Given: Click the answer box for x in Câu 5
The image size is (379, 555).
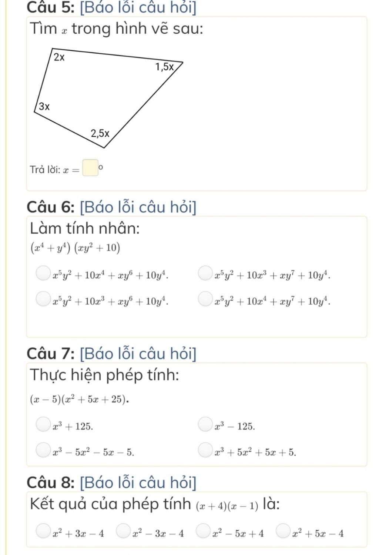Looking at the screenshot, I should pos(90,168).
